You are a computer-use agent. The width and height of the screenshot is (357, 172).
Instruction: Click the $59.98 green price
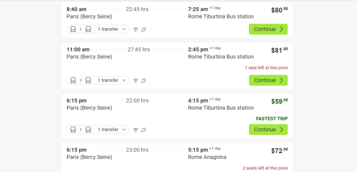tap(279, 101)
